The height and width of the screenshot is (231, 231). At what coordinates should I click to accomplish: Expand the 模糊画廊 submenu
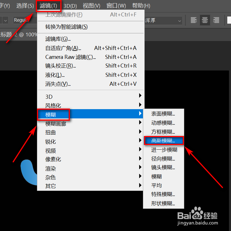pyautogui.click(x=91, y=124)
